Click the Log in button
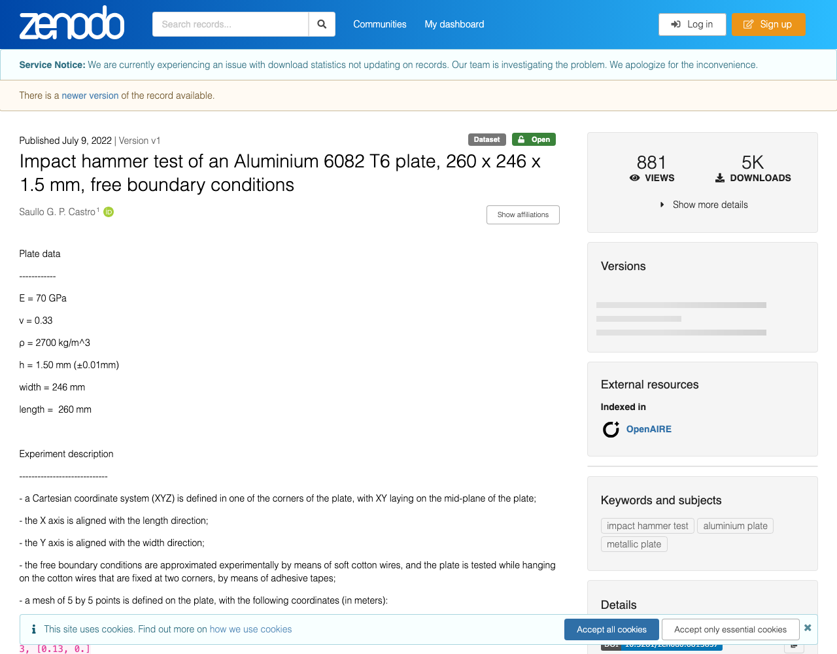Screen dimensions: 837x654 click(692, 24)
